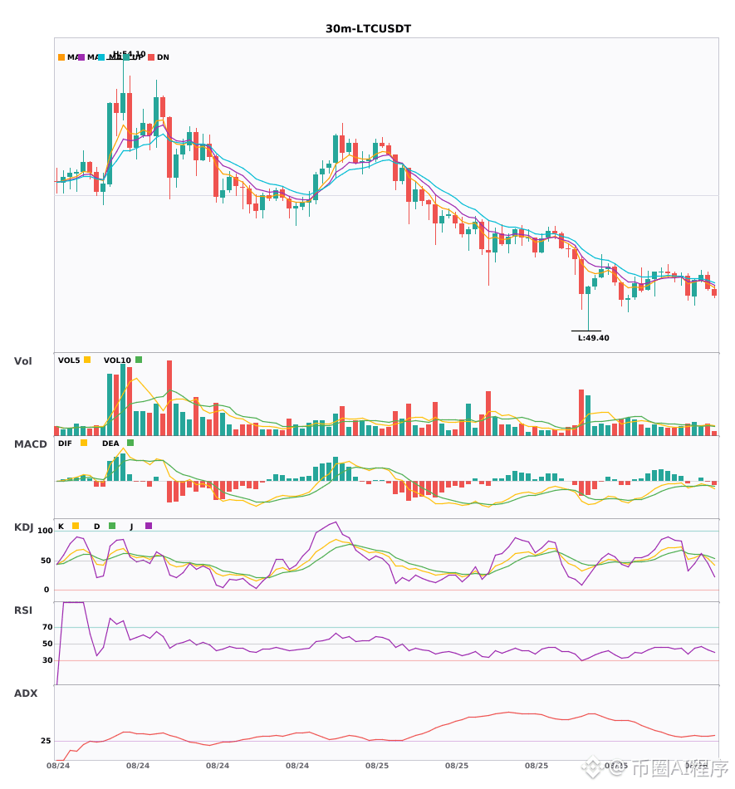Click the ADX axis 25 label
The image size is (735, 789).
(x=46, y=741)
